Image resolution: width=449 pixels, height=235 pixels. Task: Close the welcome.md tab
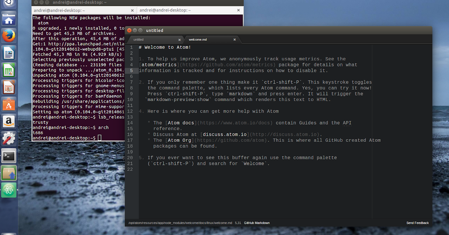point(235,39)
